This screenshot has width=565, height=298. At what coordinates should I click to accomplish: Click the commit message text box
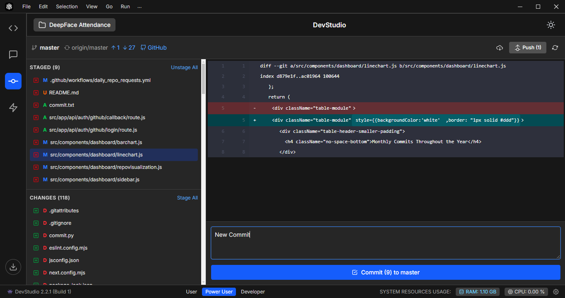386,243
